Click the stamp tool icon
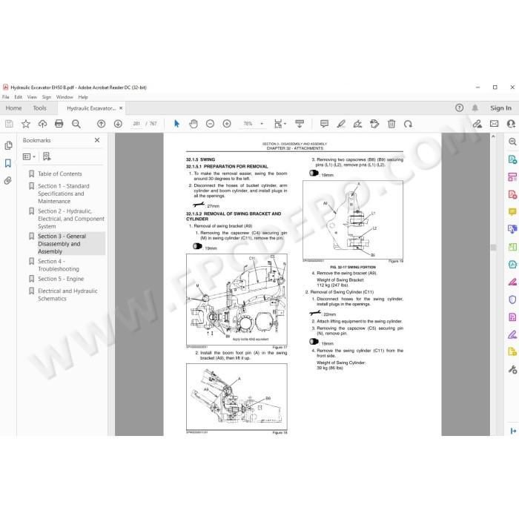The image size is (519, 519). click(374, 124)
